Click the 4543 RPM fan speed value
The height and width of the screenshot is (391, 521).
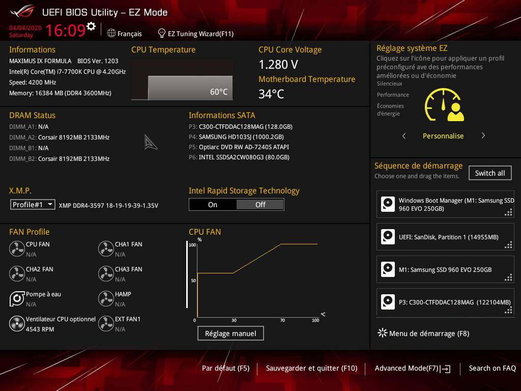pos(40,329)
